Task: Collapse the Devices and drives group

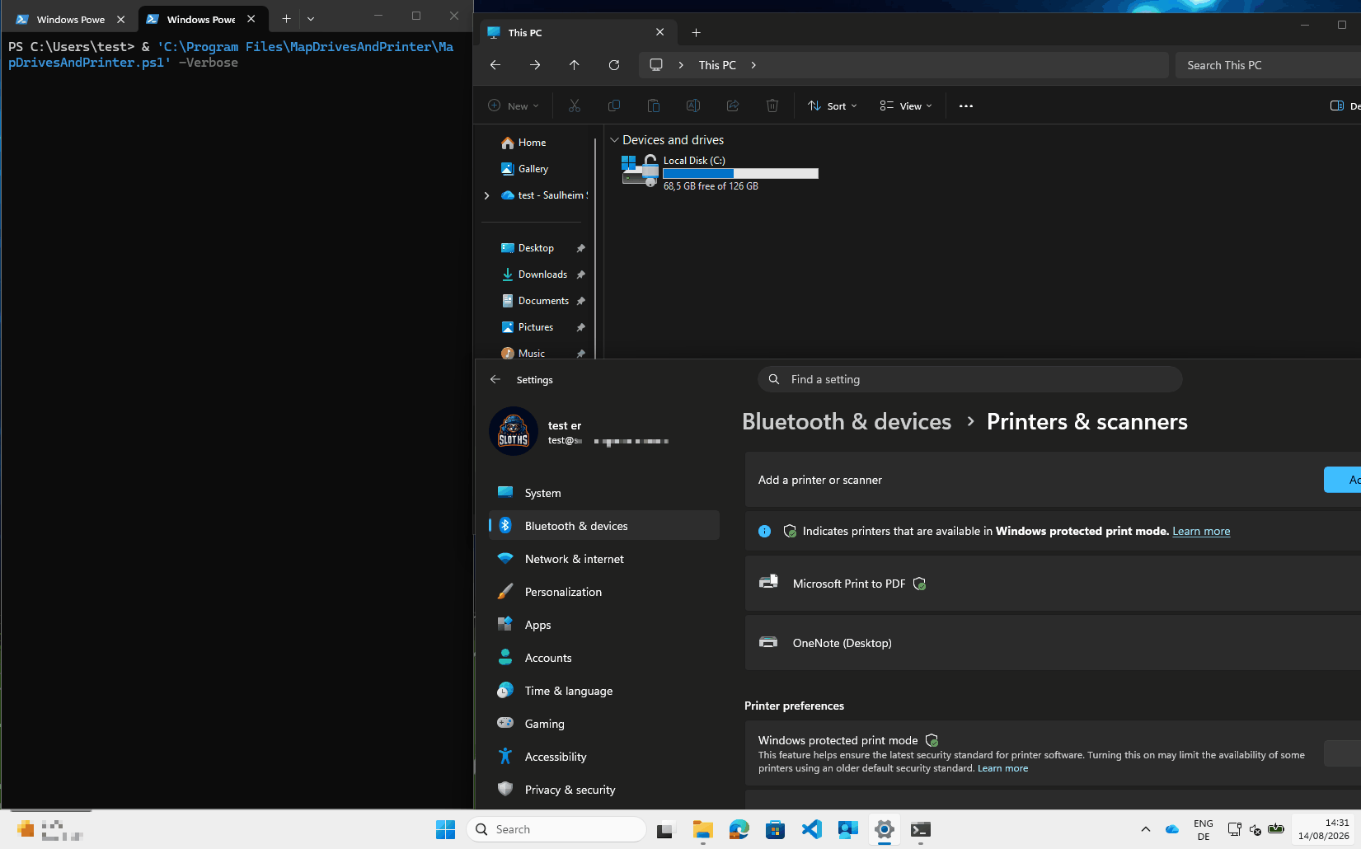Action: click(x=614, y=140)
